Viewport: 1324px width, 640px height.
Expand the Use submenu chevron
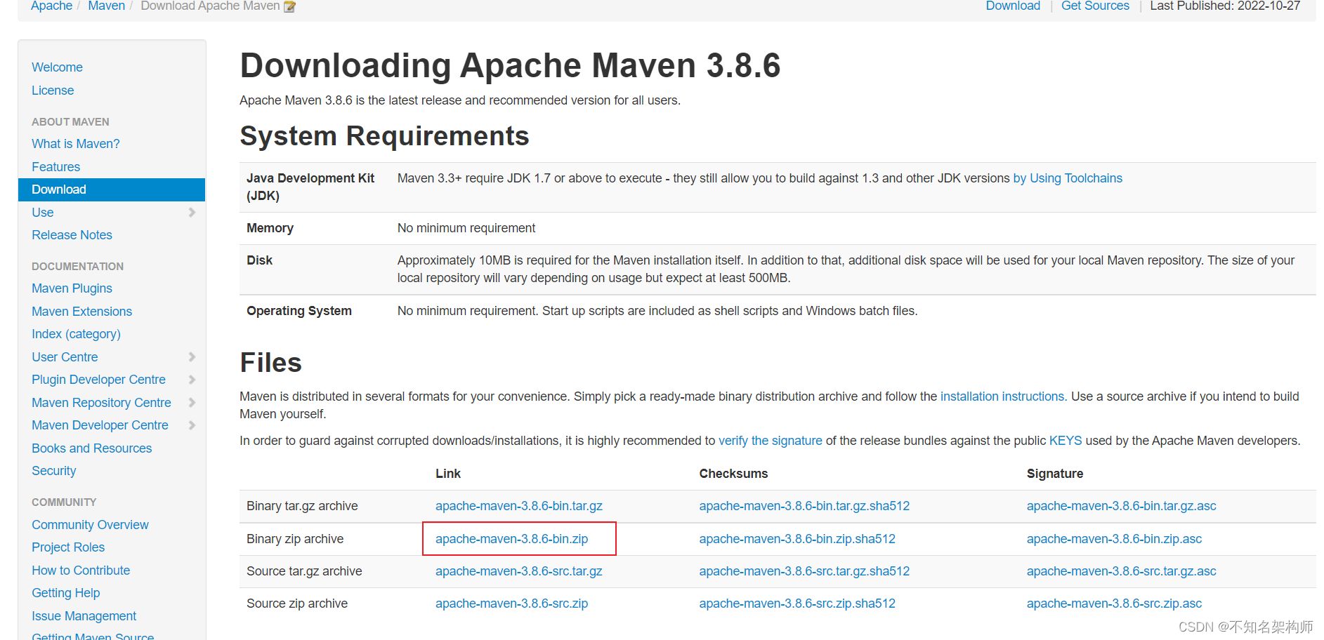pos(192,212)
